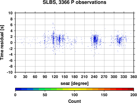Click the y-axis label Time residual [s]

2,43
